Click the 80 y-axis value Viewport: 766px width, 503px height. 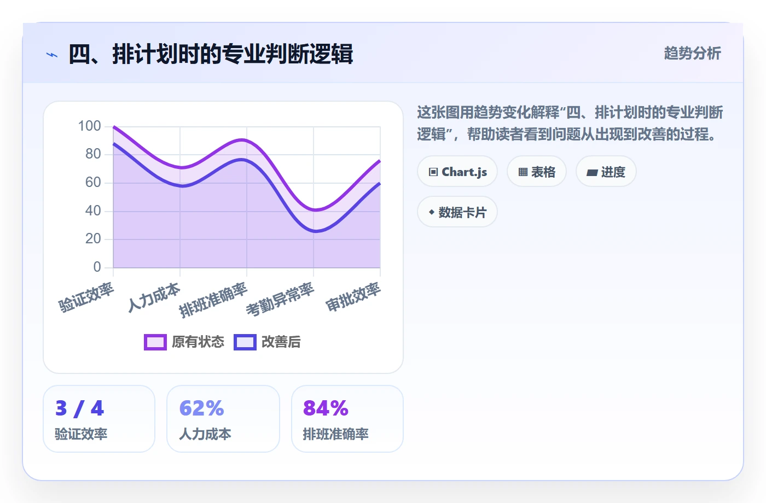pos(94,154)
